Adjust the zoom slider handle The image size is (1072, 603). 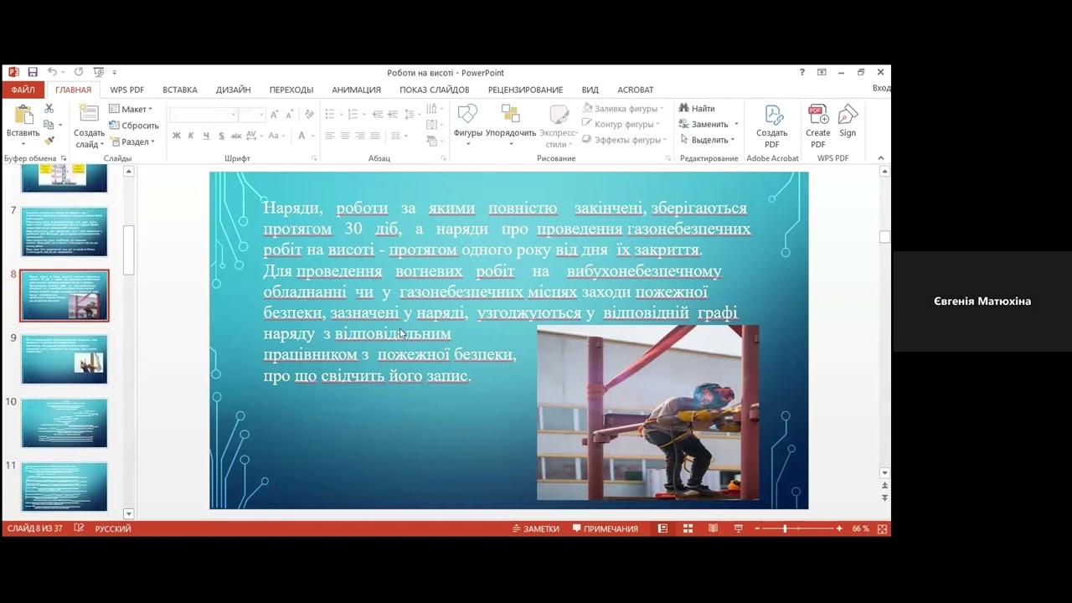pyautogui.click(x=785, y=528)
